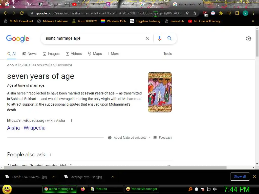Open Firefox from the taskbar
The height and width of the screenshot is (194, 259).
pyautogui.click(x=83, y=189)
